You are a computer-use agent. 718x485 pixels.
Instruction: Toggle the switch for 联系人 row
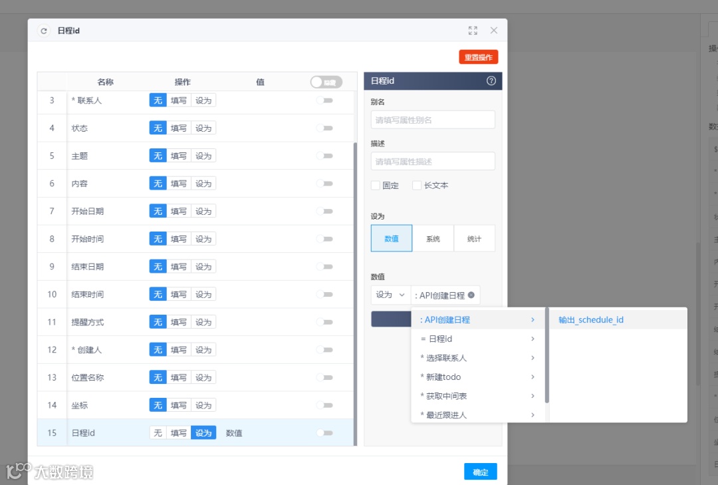324,100
